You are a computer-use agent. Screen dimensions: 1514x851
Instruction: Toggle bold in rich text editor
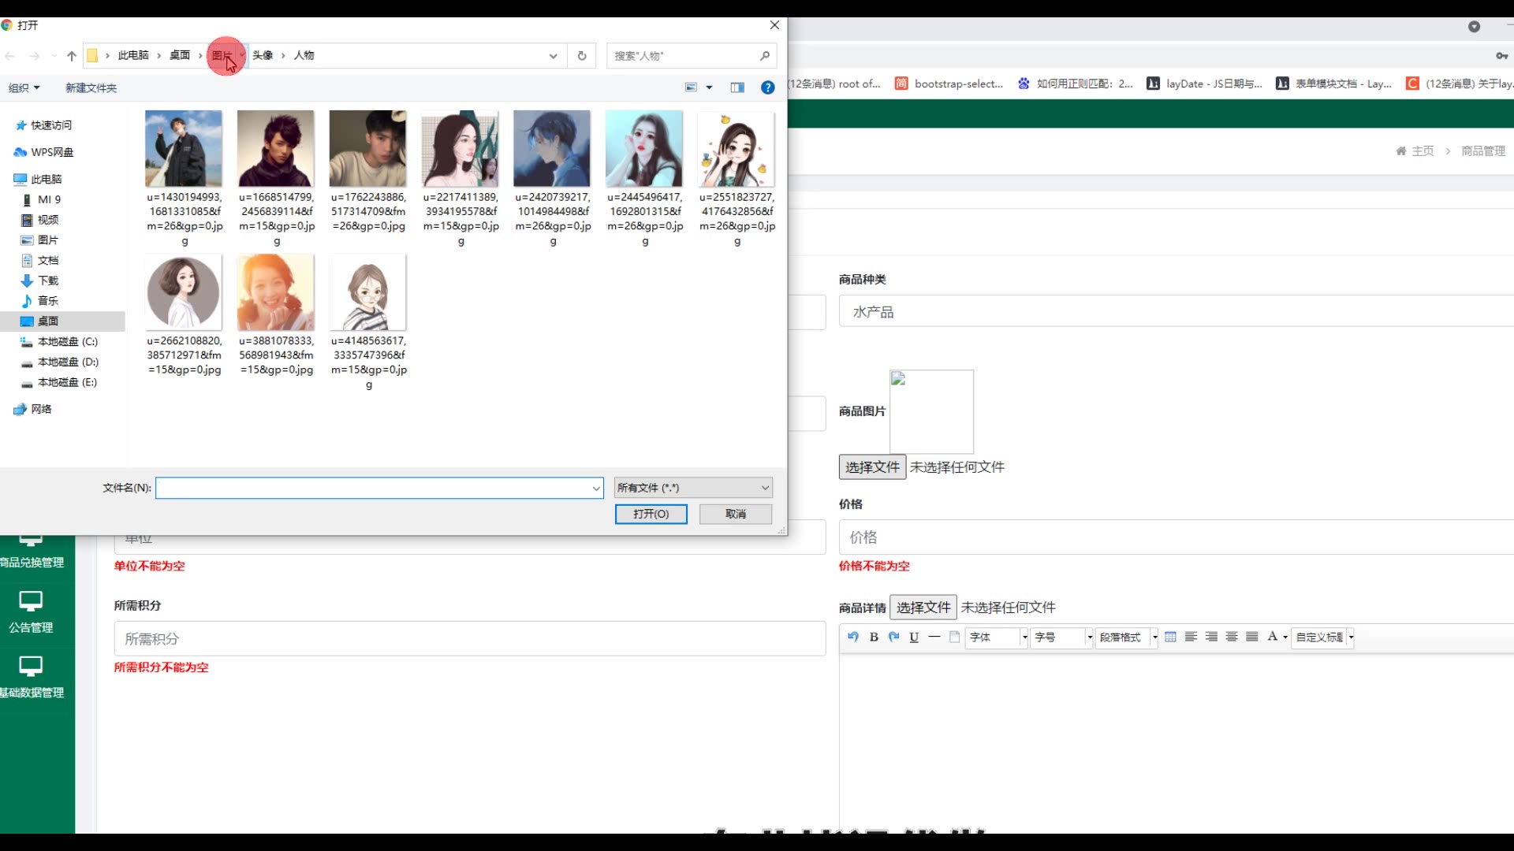[x=874, y=637]
